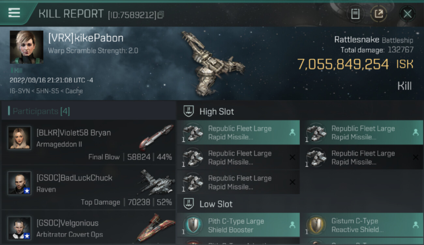Viewport: 424px width, 245px height.
Task: Click the [VRX]kikePabon pilot name
Action: 86,38
